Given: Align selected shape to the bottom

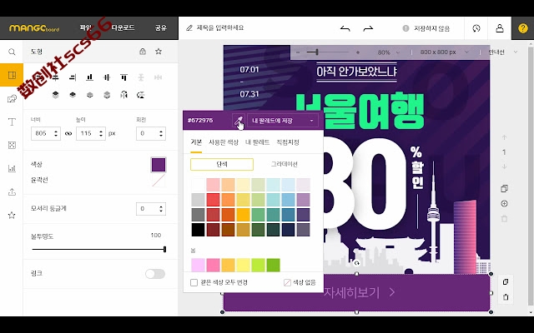Looking at the screenshot, I should point(89,77).
